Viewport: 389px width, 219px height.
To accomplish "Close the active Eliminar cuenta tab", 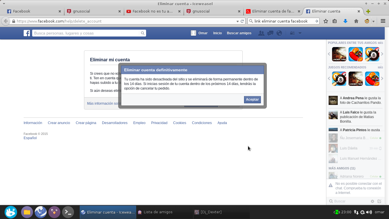I will pyautogui.click(x=359, y=11).
